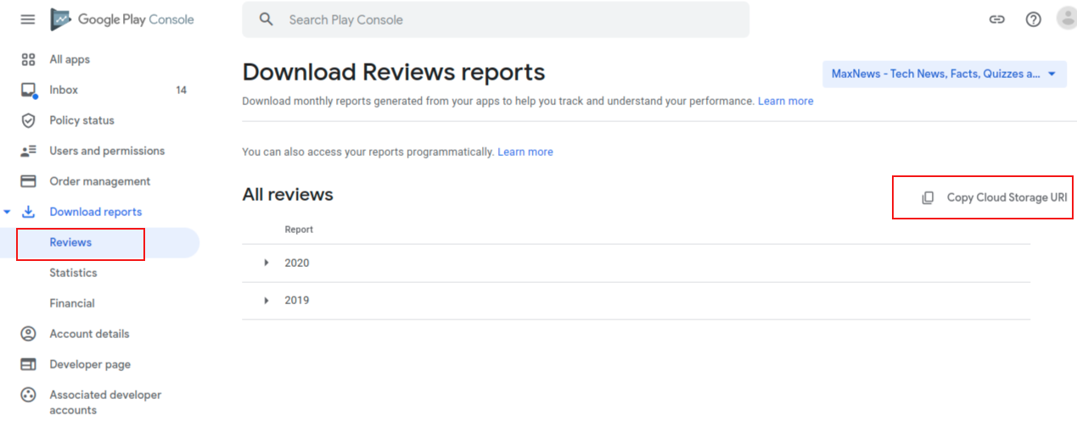
Task: Open Learn more about programmatic access
Action: [525, 152]
